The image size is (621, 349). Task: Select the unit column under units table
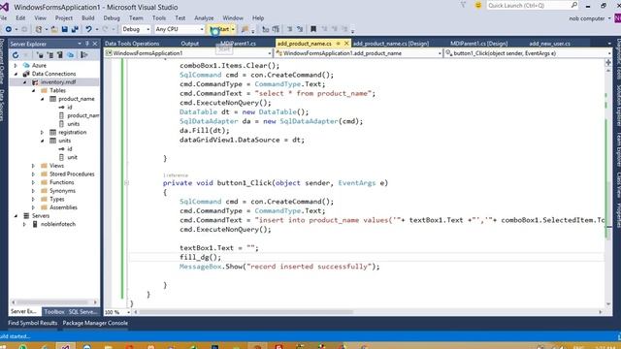(72, 157)
